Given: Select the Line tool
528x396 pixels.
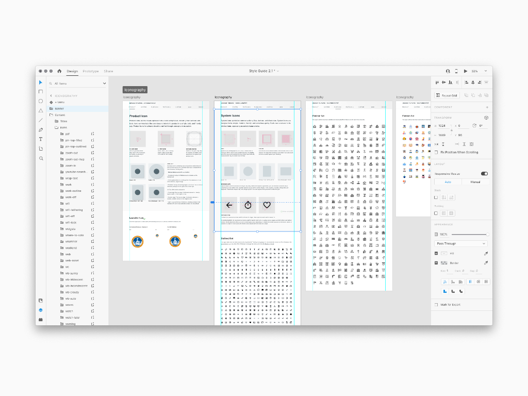Looking at the screenshot, I should pyautogui.click(x=41, y=120).
